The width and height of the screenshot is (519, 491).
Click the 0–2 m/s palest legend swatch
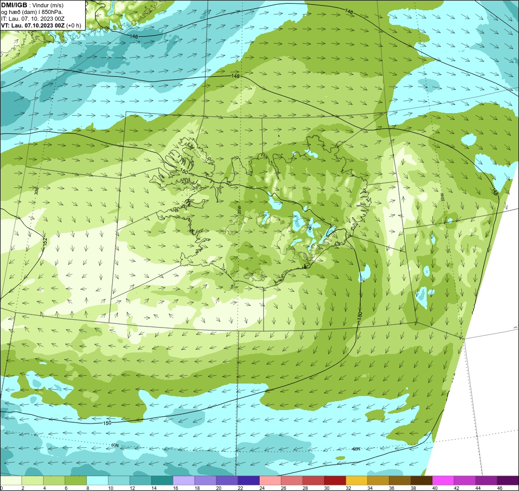tap(11, 480)
